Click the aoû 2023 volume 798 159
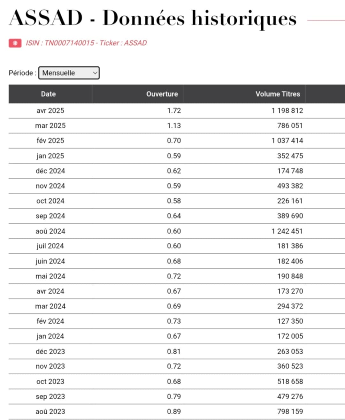 [290, 411]
